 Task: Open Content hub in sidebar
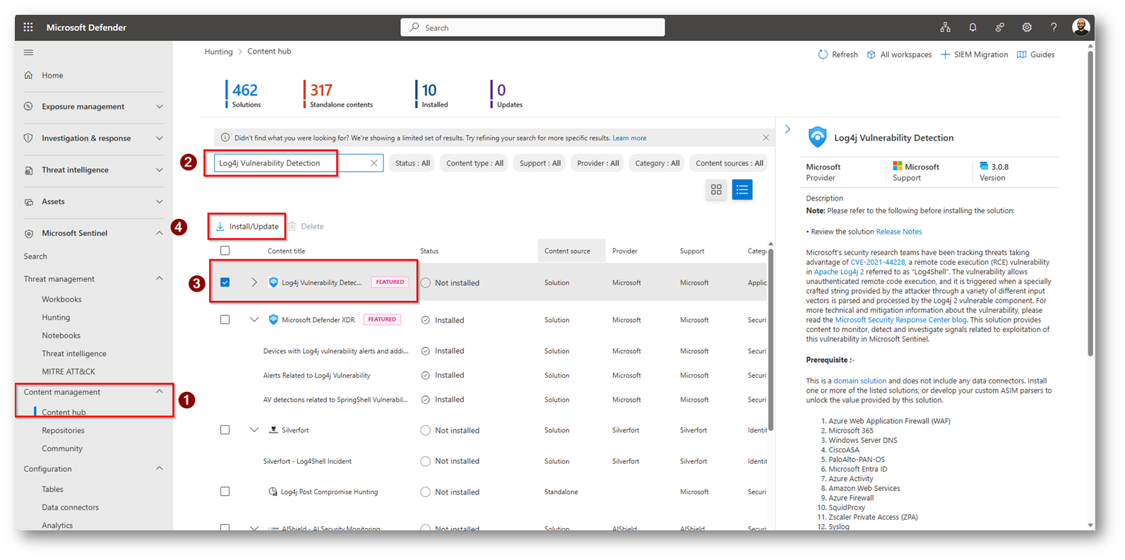click(x=64, y=412)
